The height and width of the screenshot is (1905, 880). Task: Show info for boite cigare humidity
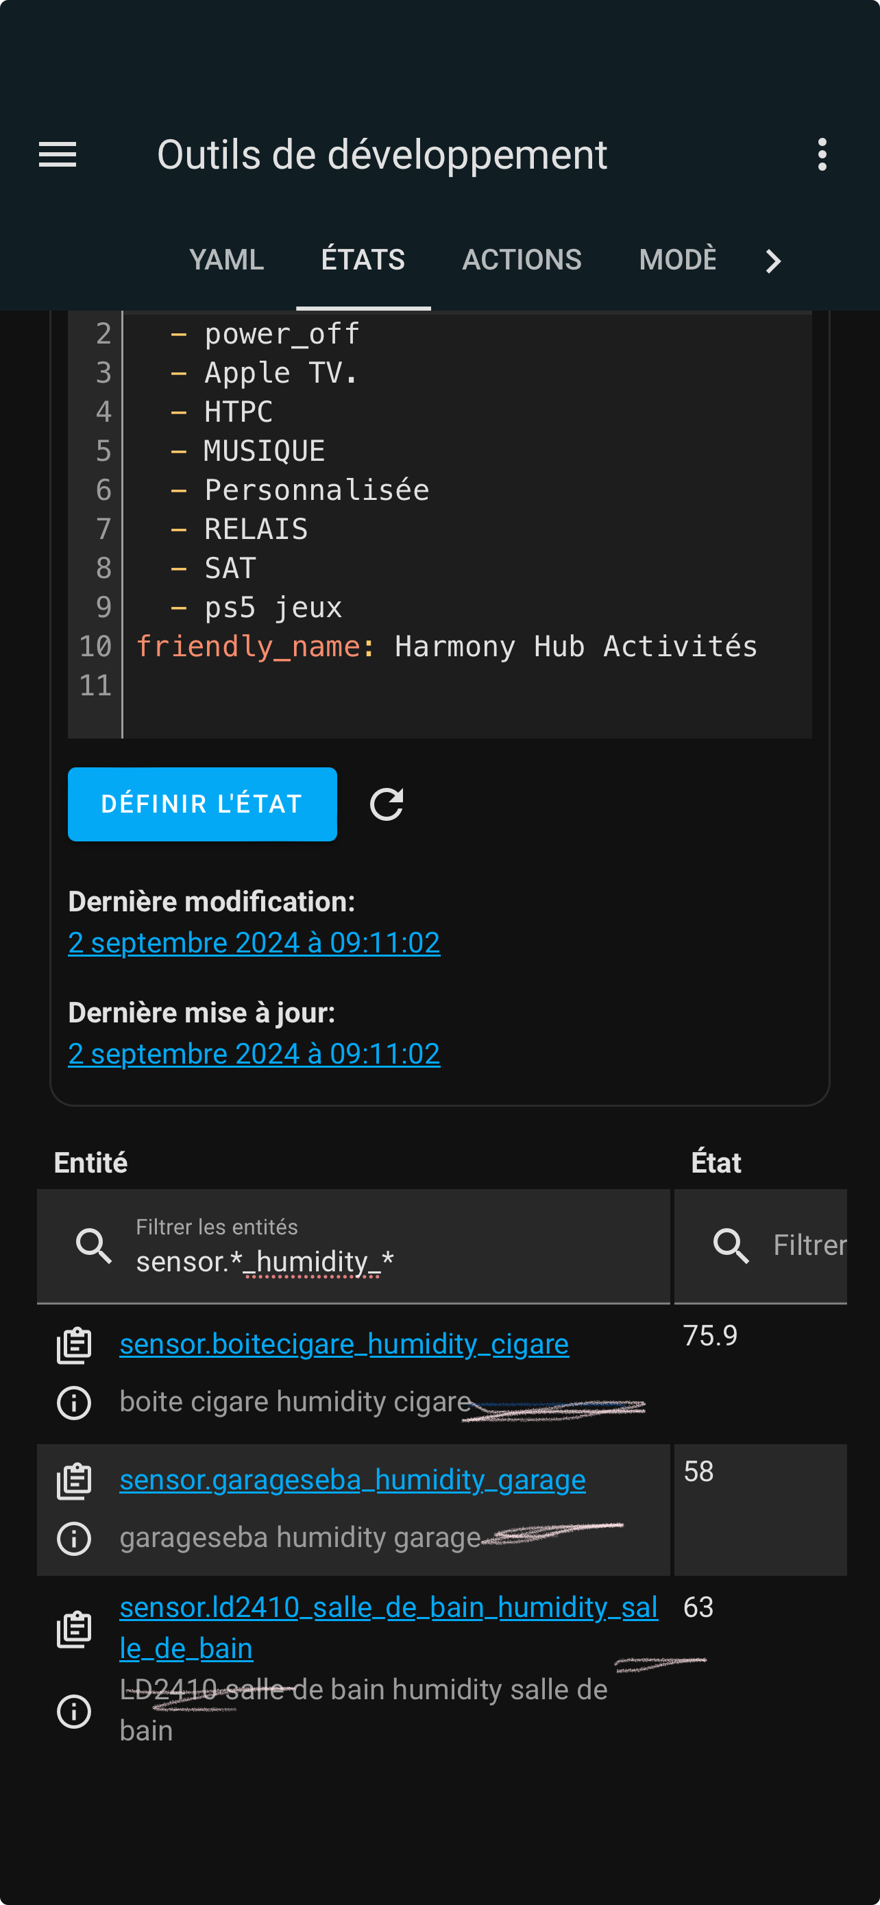click(x=74, y=1402)
